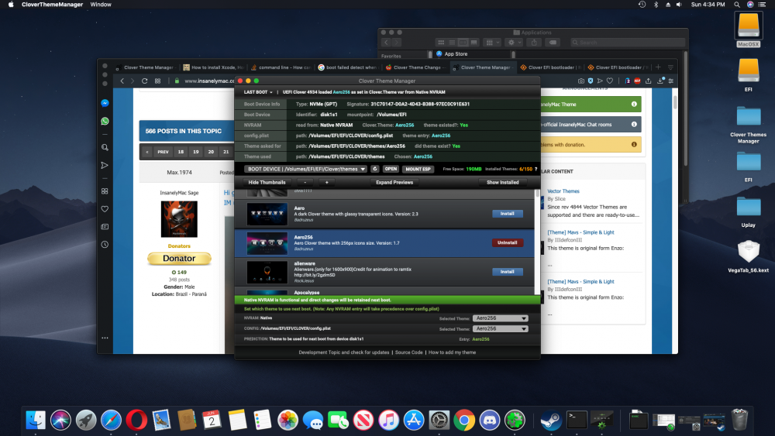
Task: Uninstall the Aero256 theme
Action: (x=507, y=243)
